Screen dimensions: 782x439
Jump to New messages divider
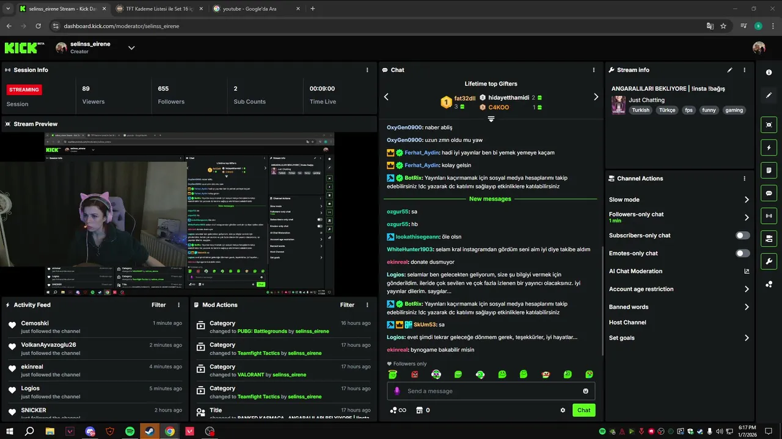(490, 199)
